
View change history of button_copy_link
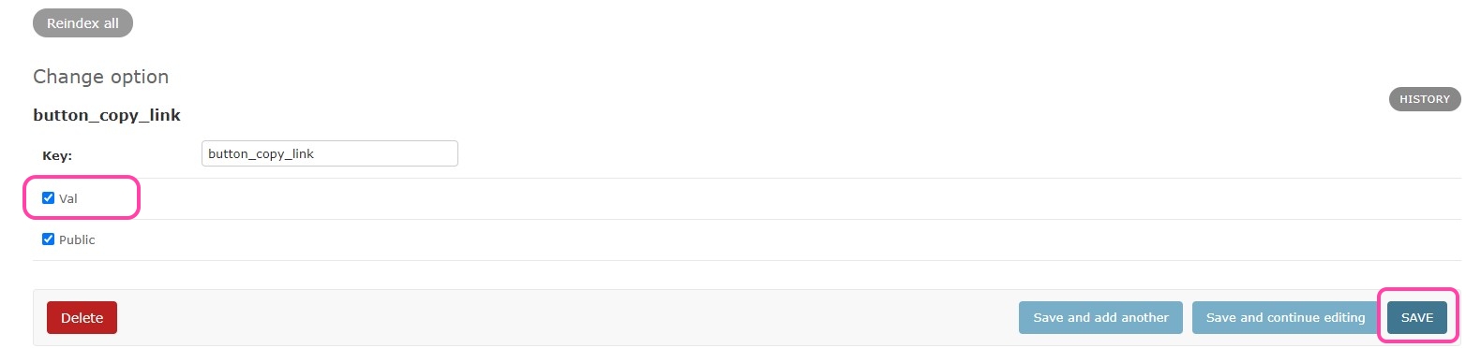pos(1424,99)
